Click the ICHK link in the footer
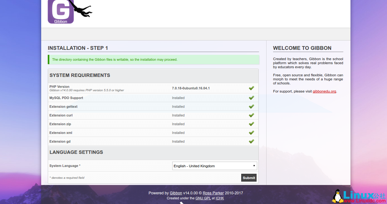This screenshot has height=204, width=387. pyautogui.click(x=220, y=198)
